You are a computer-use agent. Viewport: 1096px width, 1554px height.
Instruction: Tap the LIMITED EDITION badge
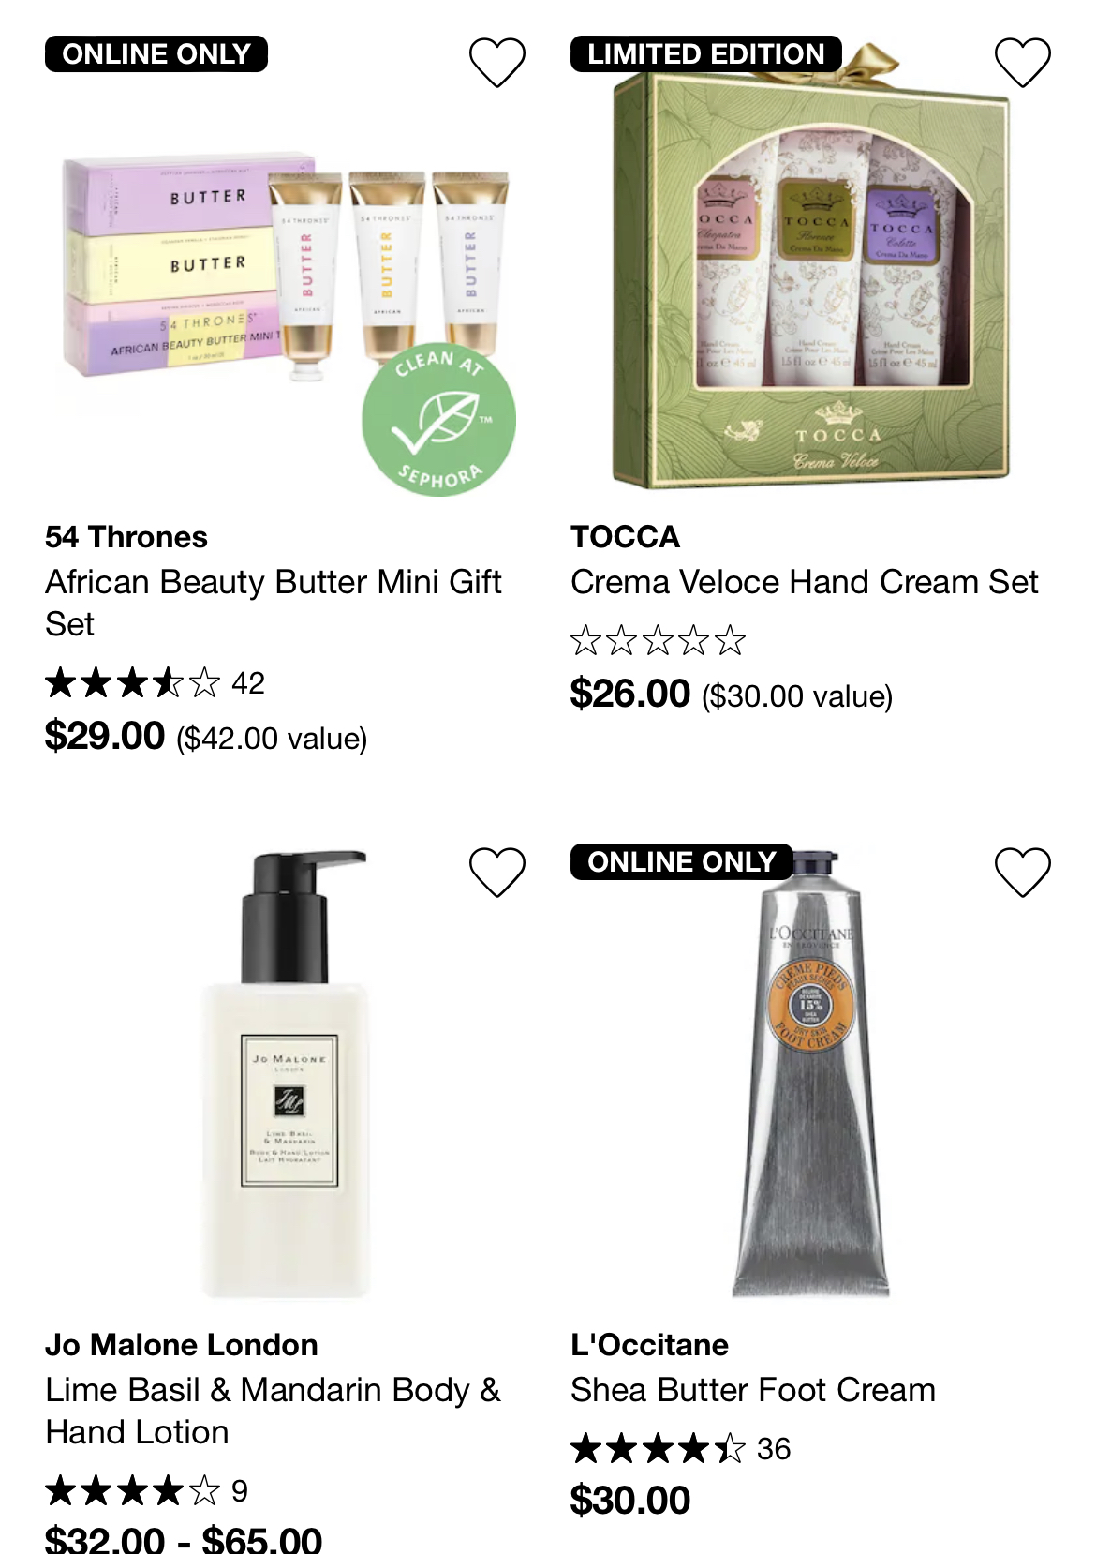706,54
